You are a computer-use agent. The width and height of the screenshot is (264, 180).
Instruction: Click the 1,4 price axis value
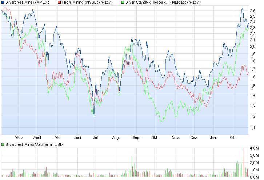coord(253,95)
